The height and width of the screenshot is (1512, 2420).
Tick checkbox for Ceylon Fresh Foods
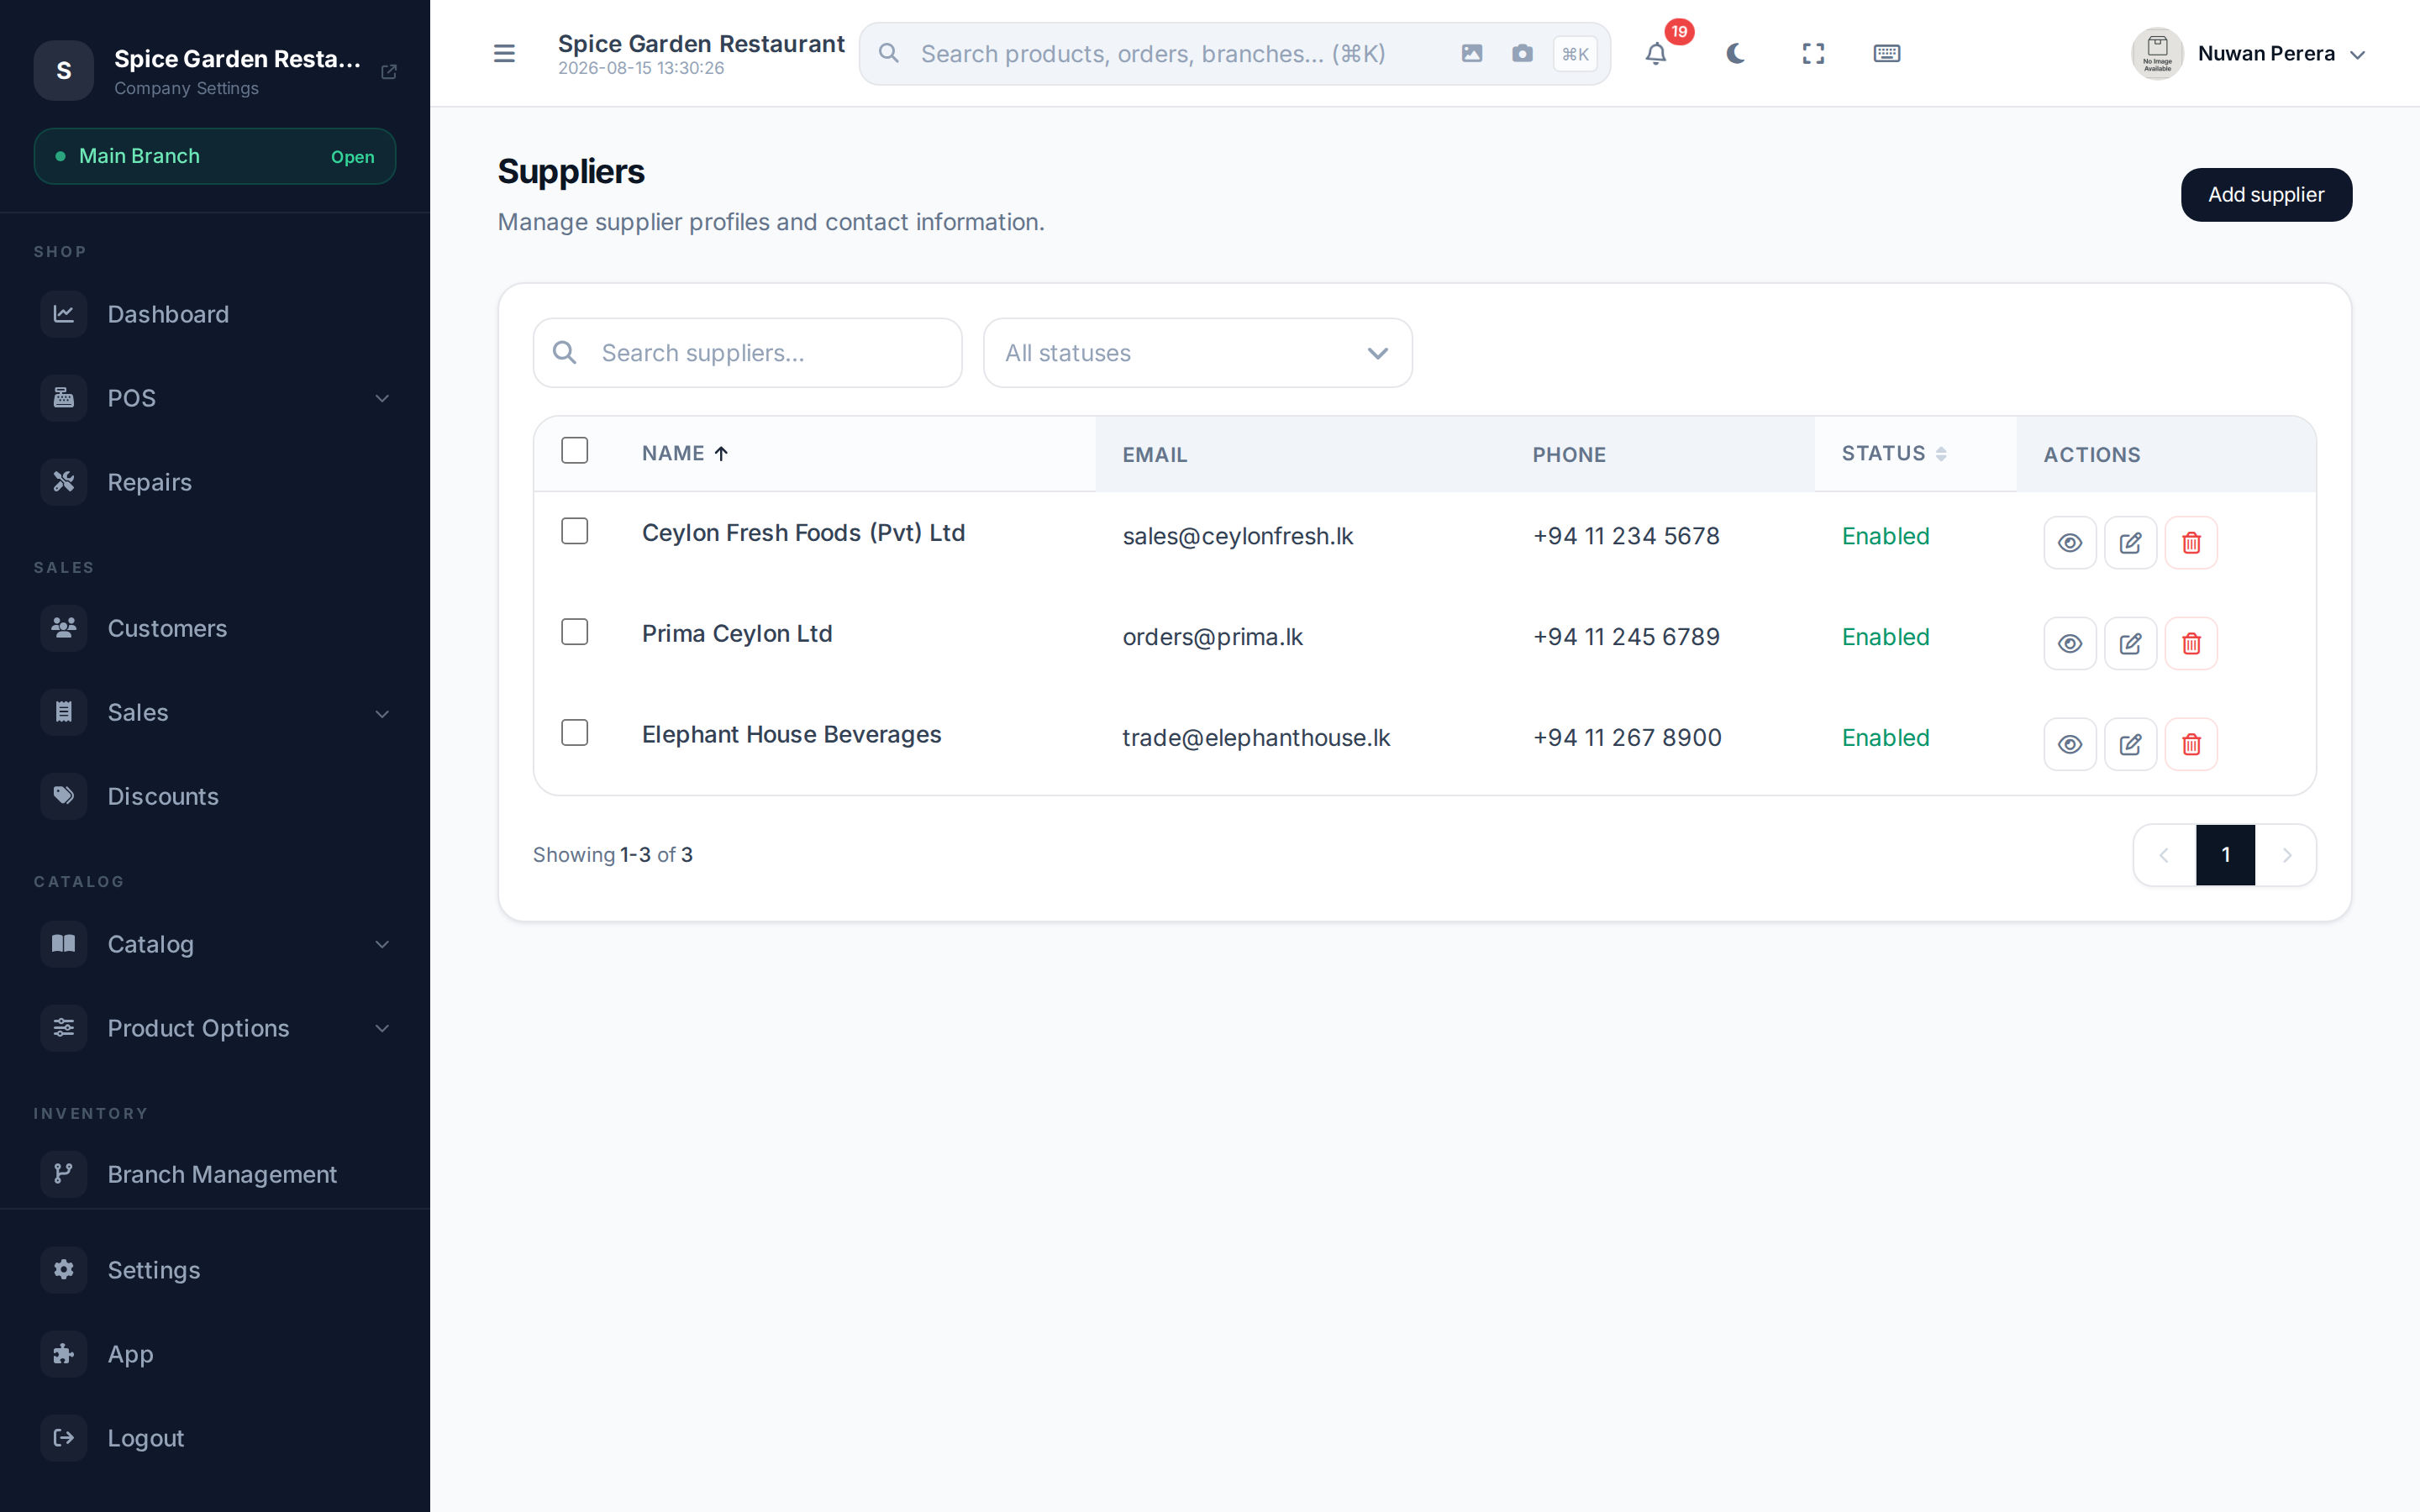point(575,531)
